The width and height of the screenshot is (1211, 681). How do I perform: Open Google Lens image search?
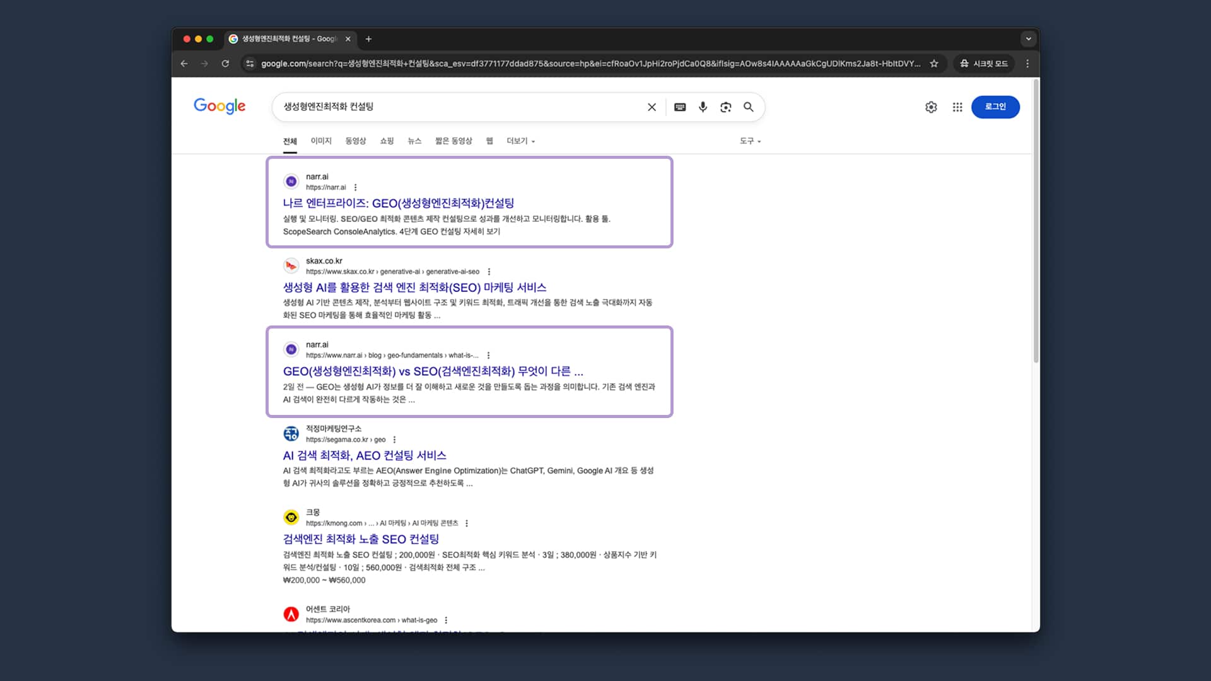click(725, 107)
